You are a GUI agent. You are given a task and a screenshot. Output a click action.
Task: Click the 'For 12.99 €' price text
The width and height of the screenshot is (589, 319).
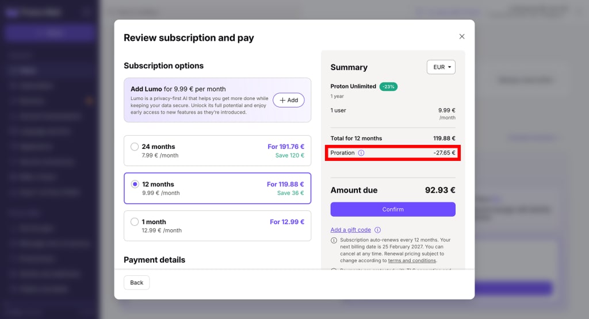pos(287,222)
